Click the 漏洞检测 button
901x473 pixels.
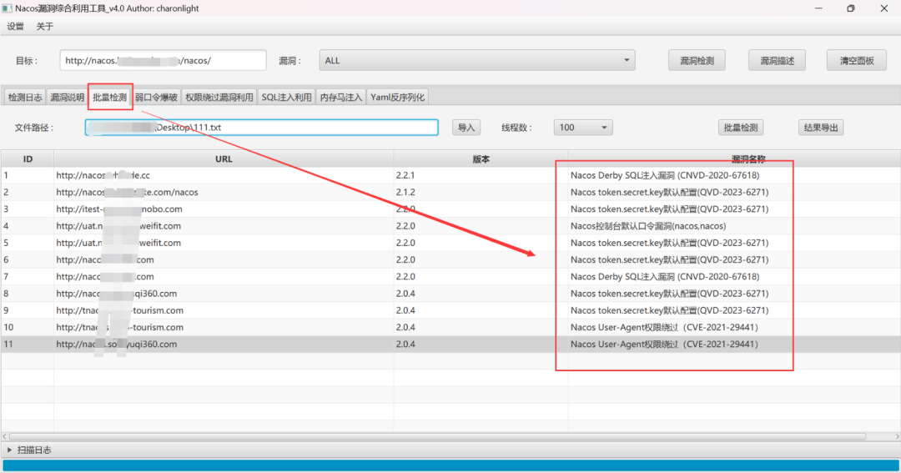pyautogui.click(x=697, y=60)
